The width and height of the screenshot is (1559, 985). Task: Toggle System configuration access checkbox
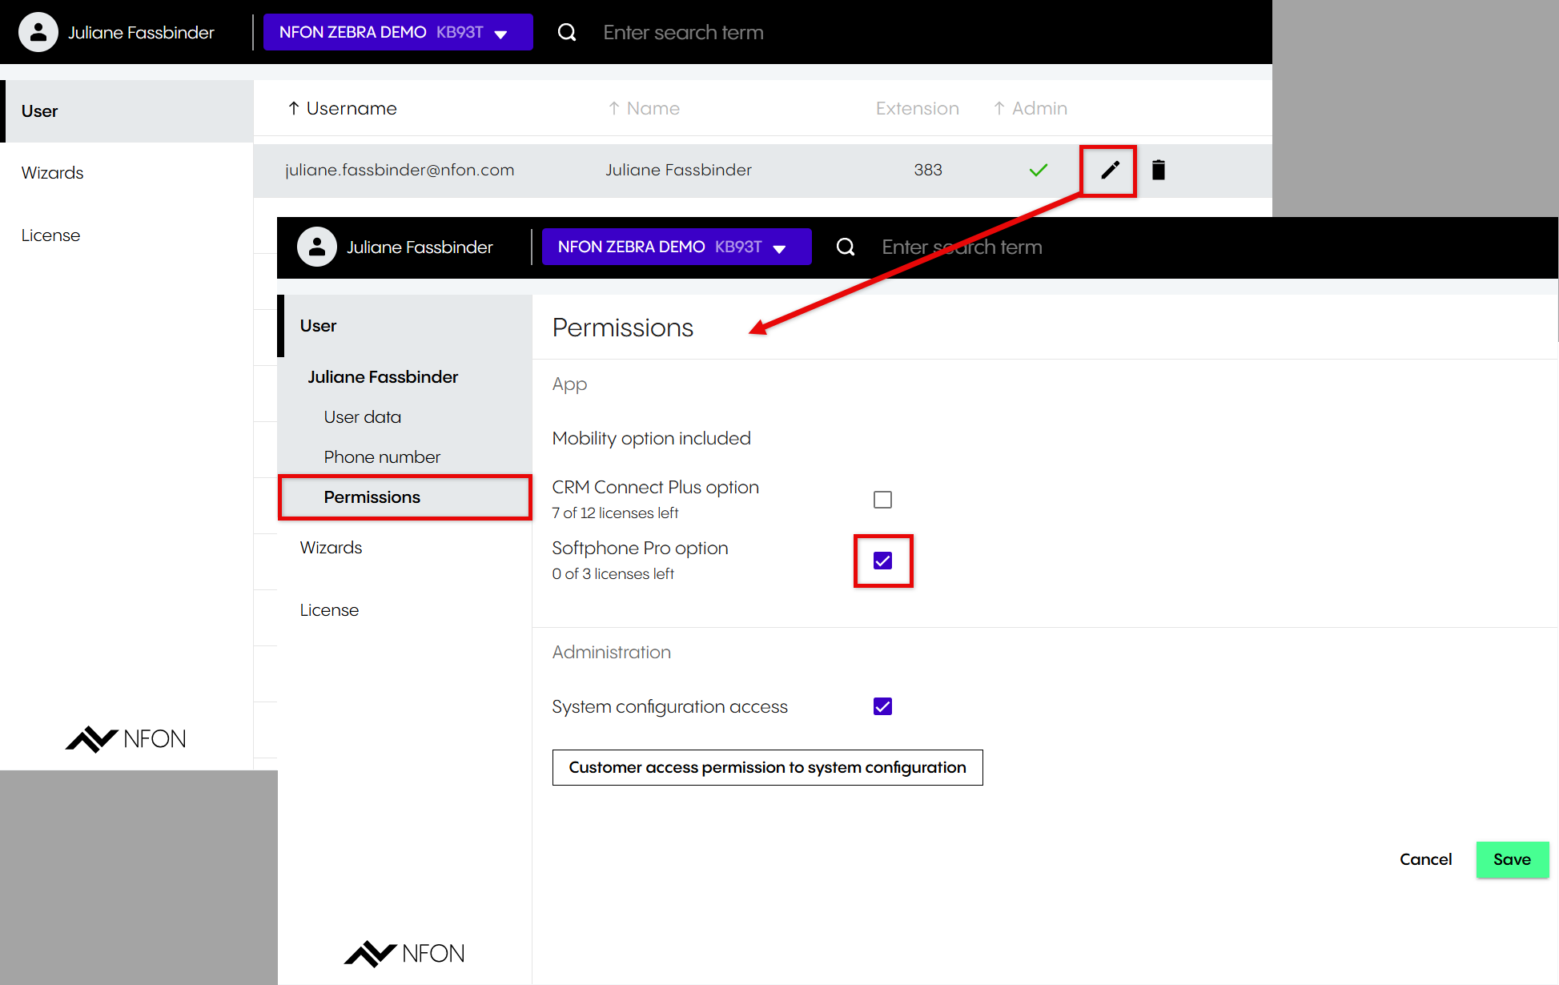pyautogui.click(x=882, y=706)
